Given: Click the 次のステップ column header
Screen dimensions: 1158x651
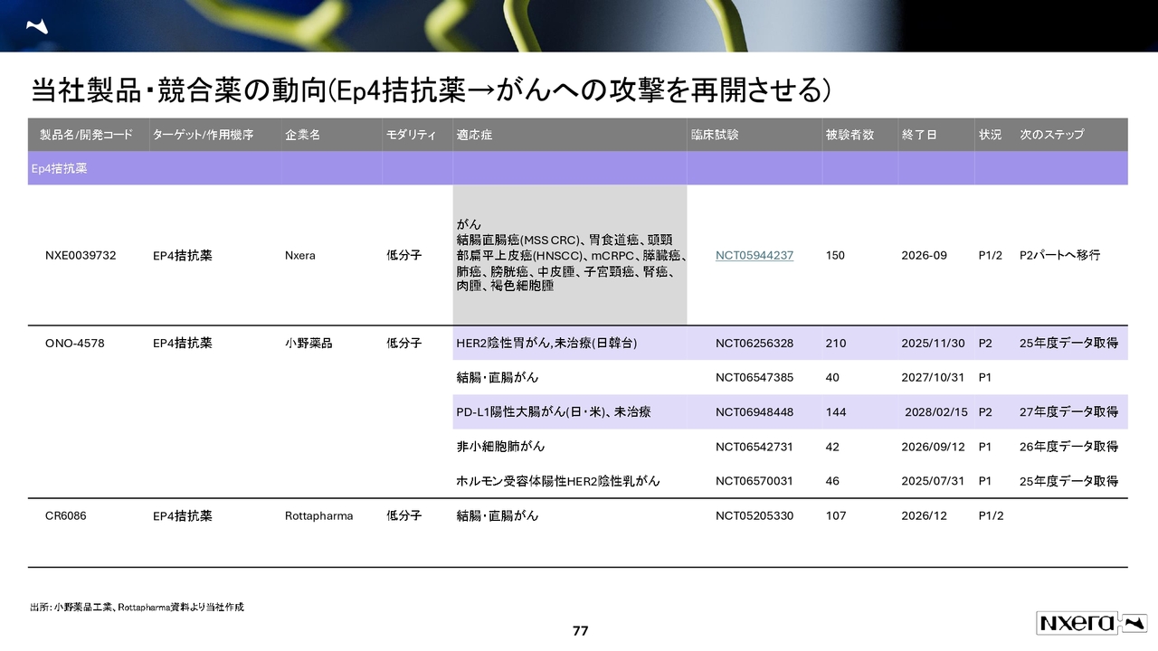Looking at the screenshot, I should click(1051, 134).
